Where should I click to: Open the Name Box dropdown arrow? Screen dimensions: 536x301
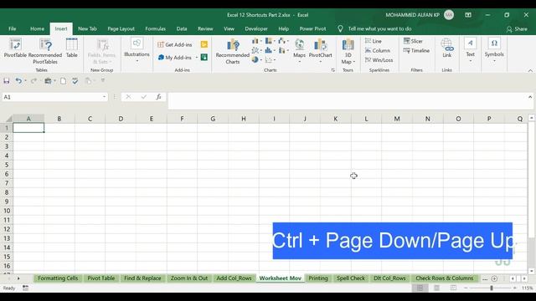pyautogui.click(x=104, y=97)
